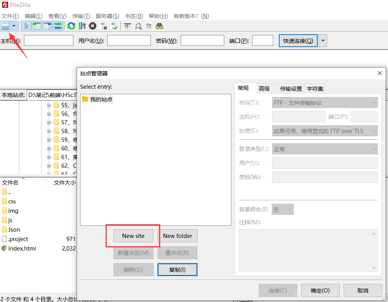Screen dimensions: 388x302
Task: Search files with the binoculars icon
Action: click(x=159, y=26)
